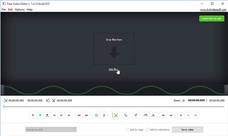Click right handle of the waveform timeline
The width and height of the screenshot is (228, 136).
pos(226,90)
